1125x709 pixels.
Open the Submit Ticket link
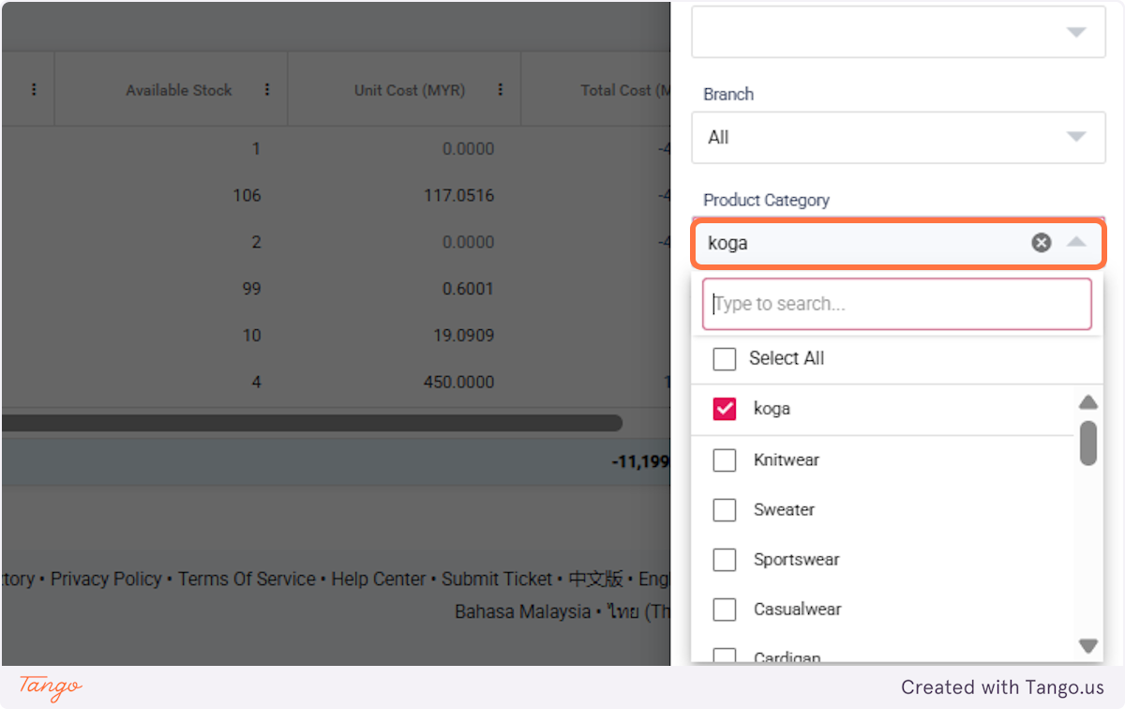pos(497,580)
